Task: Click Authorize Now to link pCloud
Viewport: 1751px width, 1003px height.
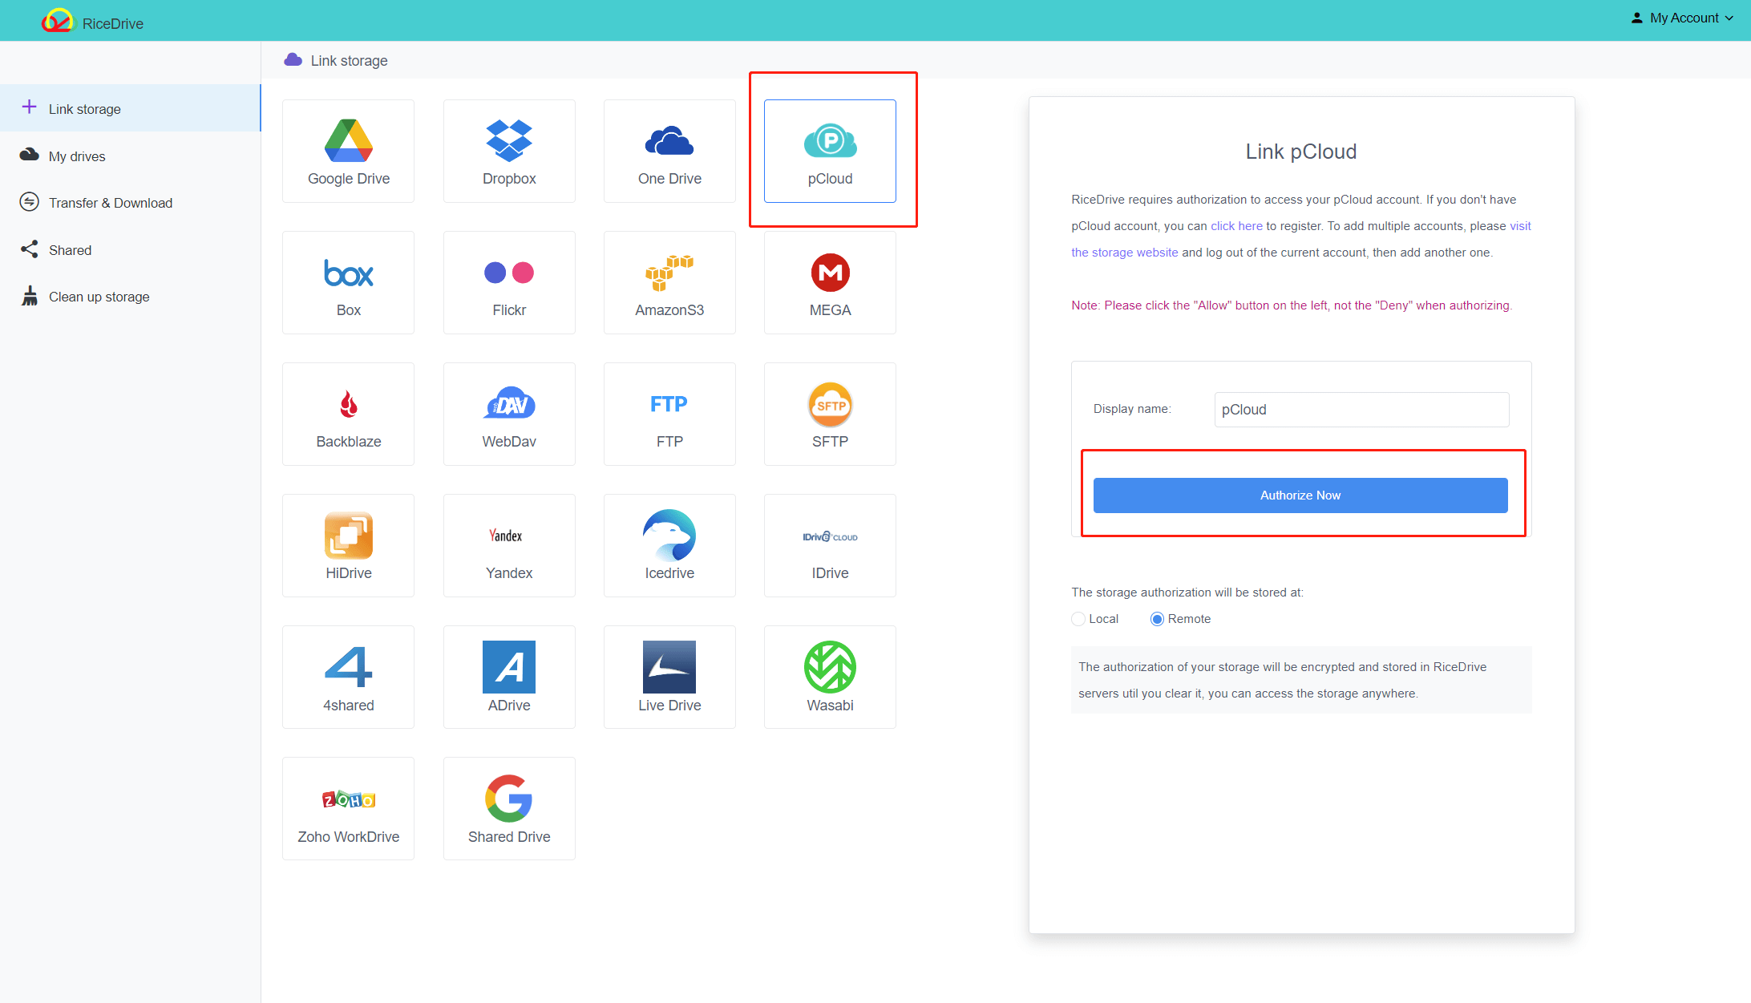Action: (1300, 494)
